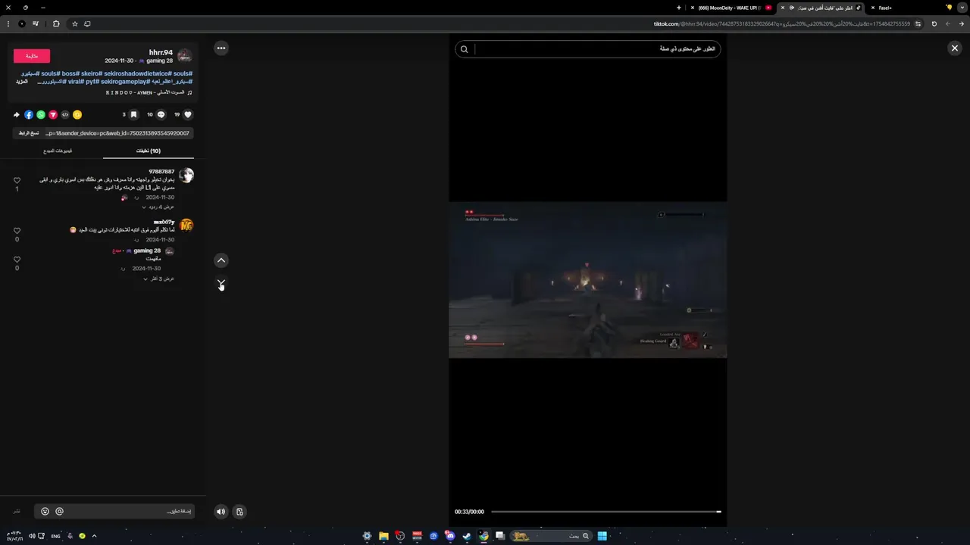Image resolution: width=970 pixels, height=545 pixels.
Task: Switch the ENG input language indicator
Action: pos(55,536)
